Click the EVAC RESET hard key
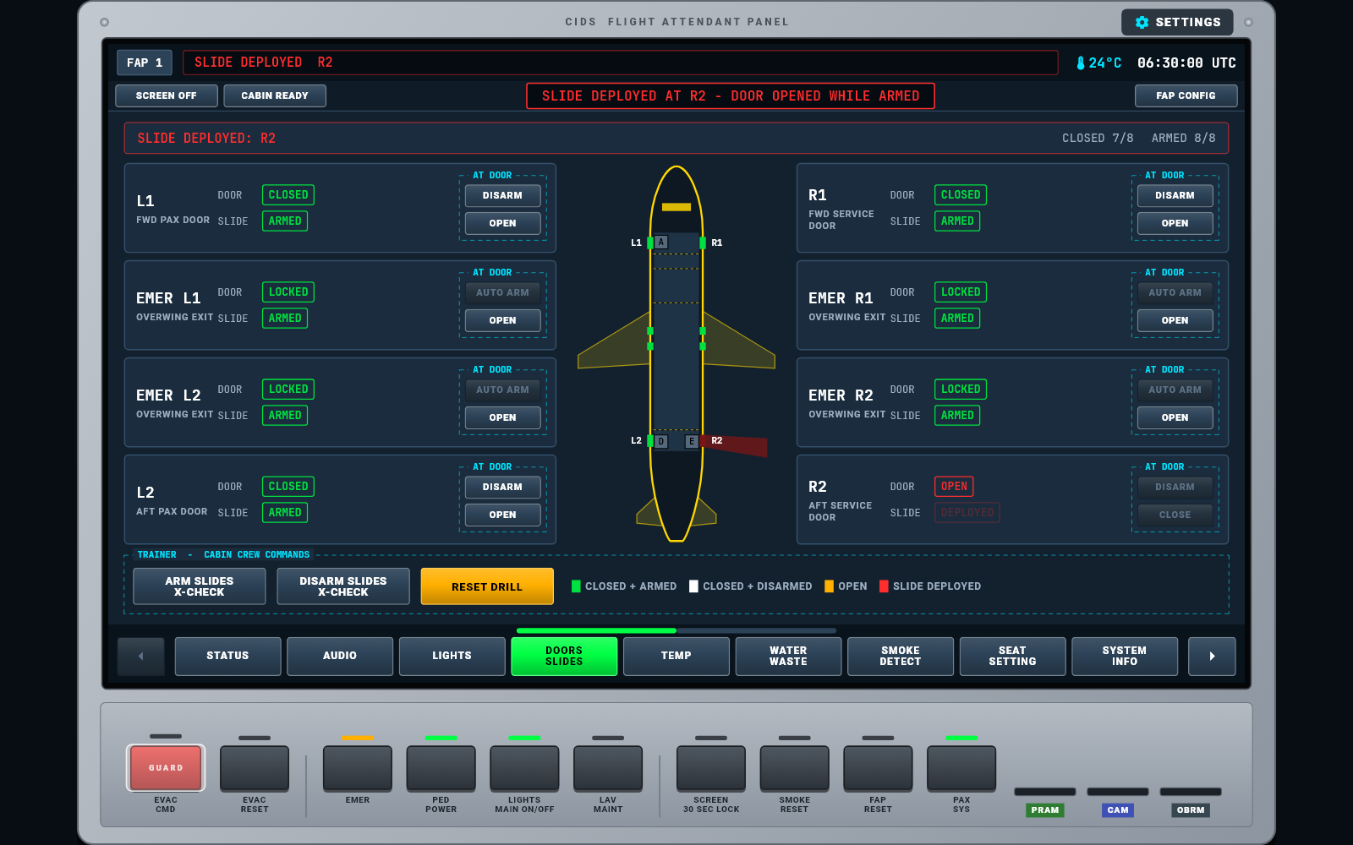This screenshot has width=1353, height=845. point(255,768)
